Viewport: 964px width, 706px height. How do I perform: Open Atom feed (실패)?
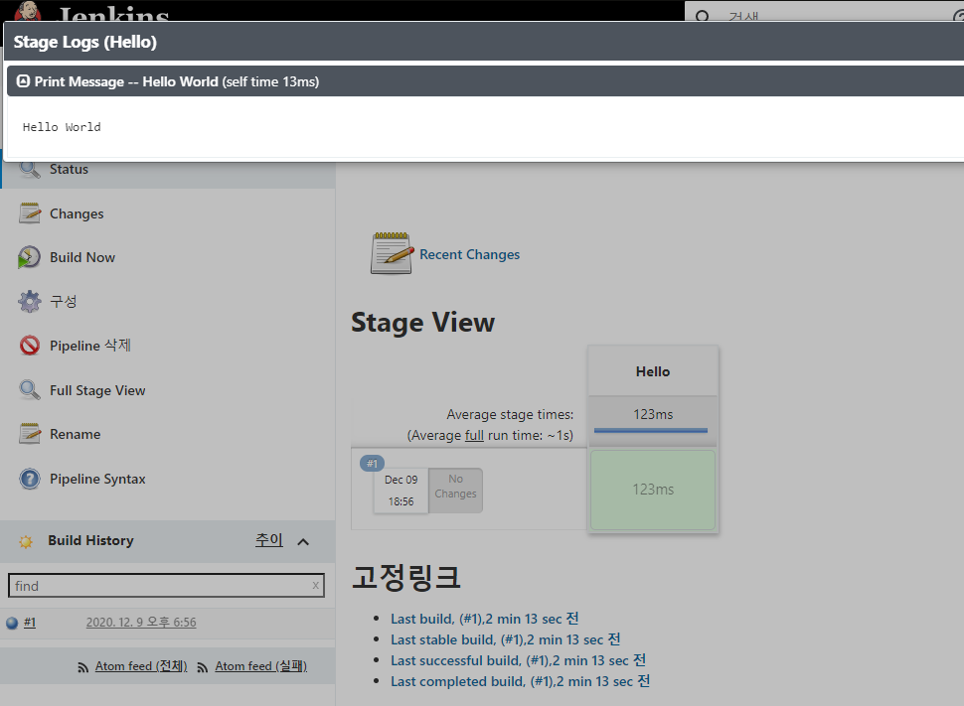coord(260,666)
